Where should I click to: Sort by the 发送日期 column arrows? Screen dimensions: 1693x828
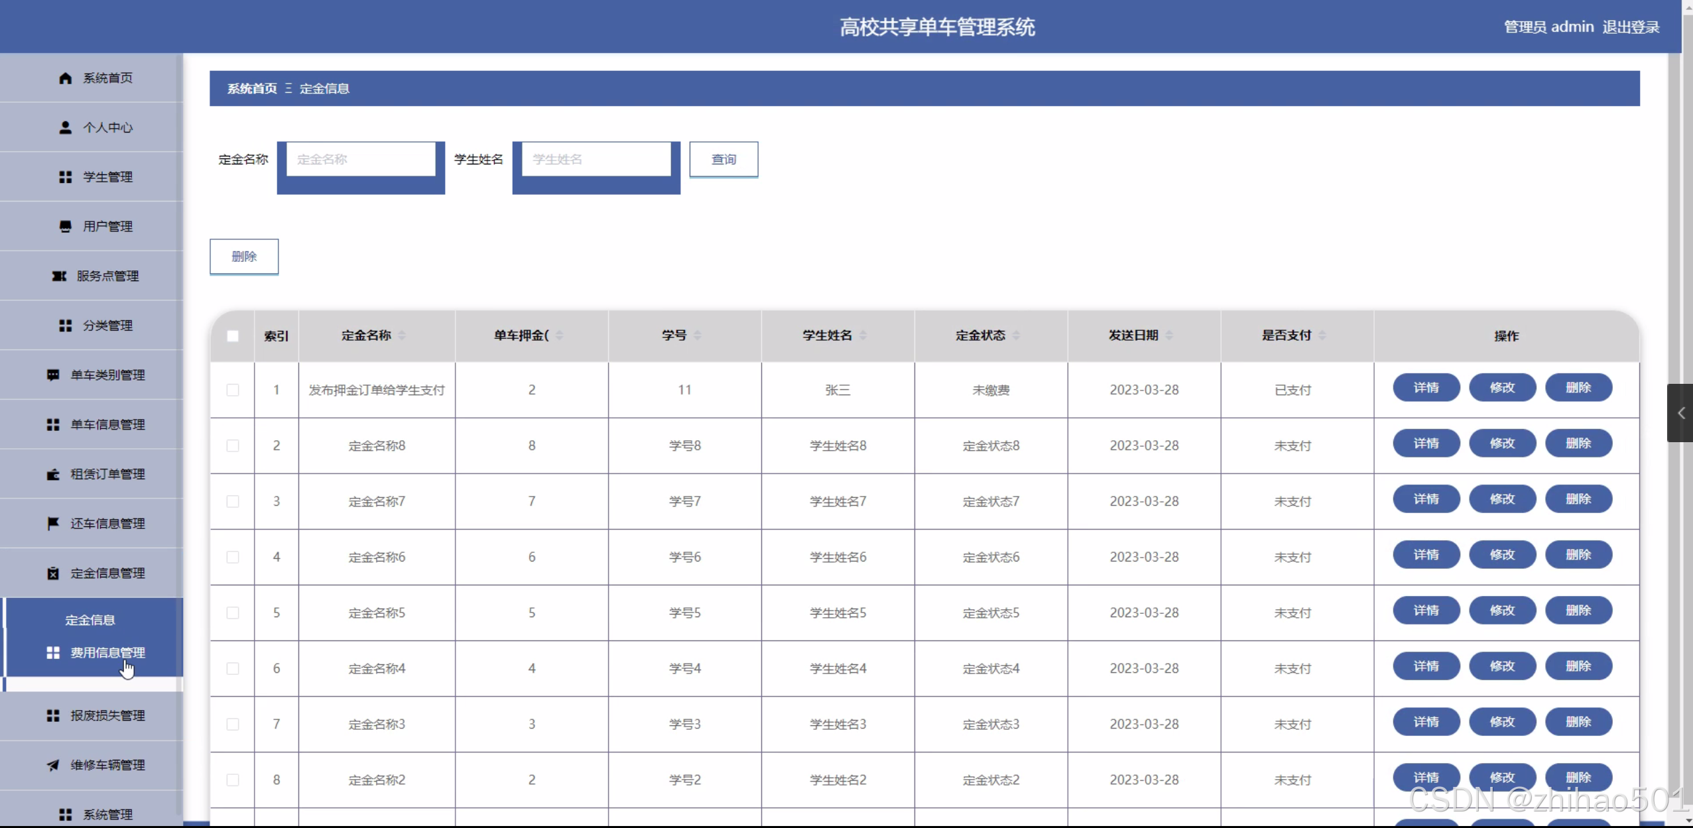1169,335
